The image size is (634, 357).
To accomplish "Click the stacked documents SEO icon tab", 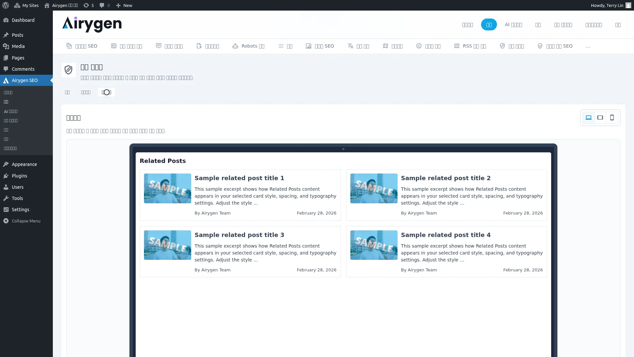I will coord(82,46).
